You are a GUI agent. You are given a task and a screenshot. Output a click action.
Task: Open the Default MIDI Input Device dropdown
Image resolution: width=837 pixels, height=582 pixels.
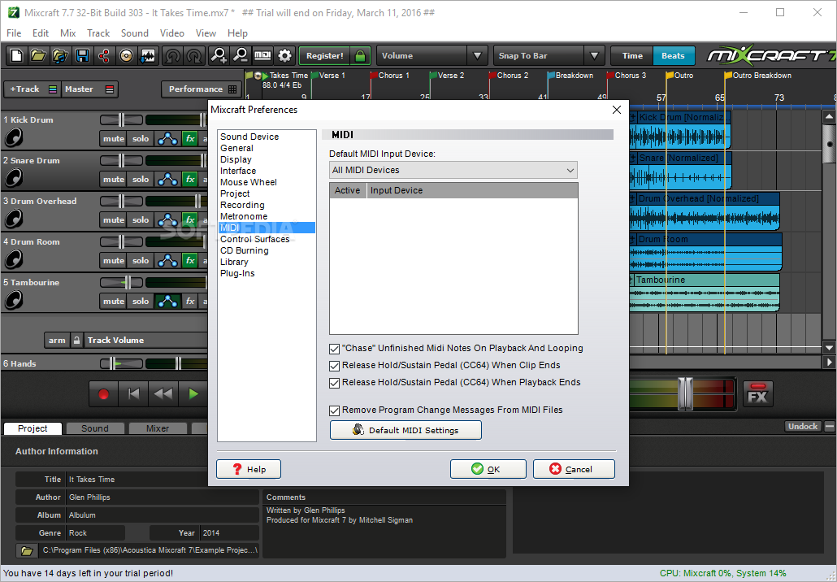tap(453, 171)
